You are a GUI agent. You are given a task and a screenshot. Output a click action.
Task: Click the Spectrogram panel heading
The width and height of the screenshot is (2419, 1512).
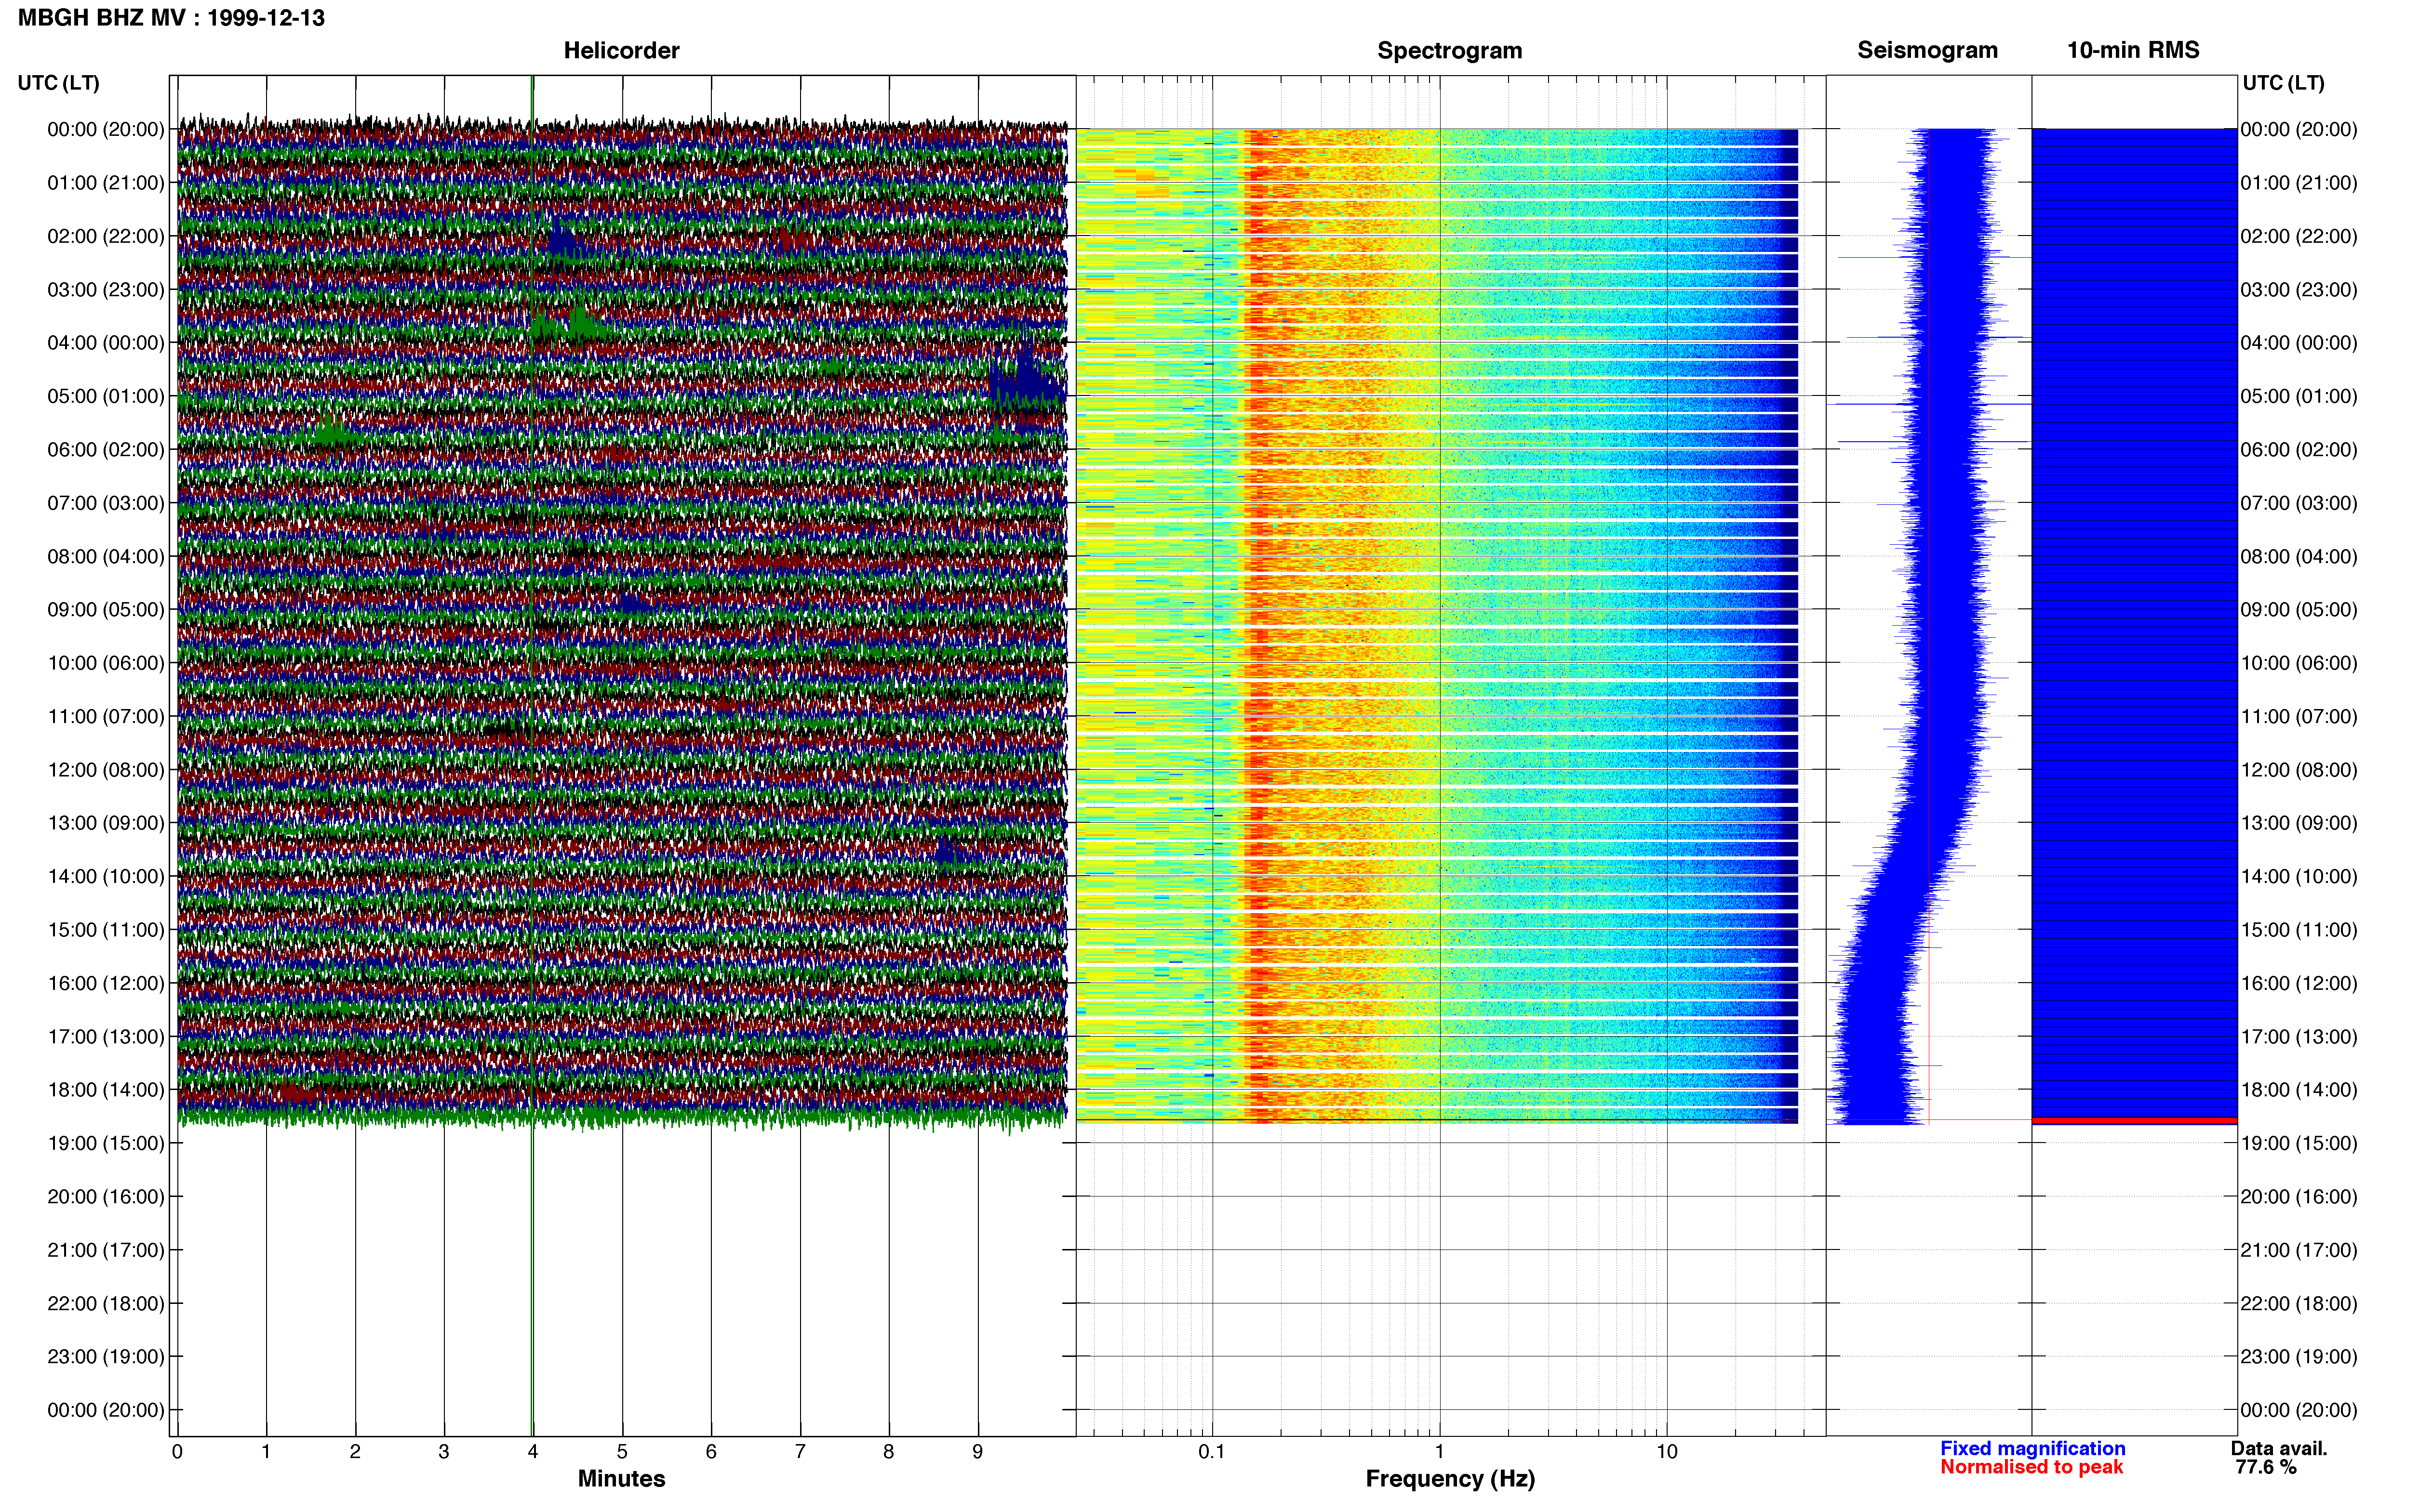pos(1450,51)
